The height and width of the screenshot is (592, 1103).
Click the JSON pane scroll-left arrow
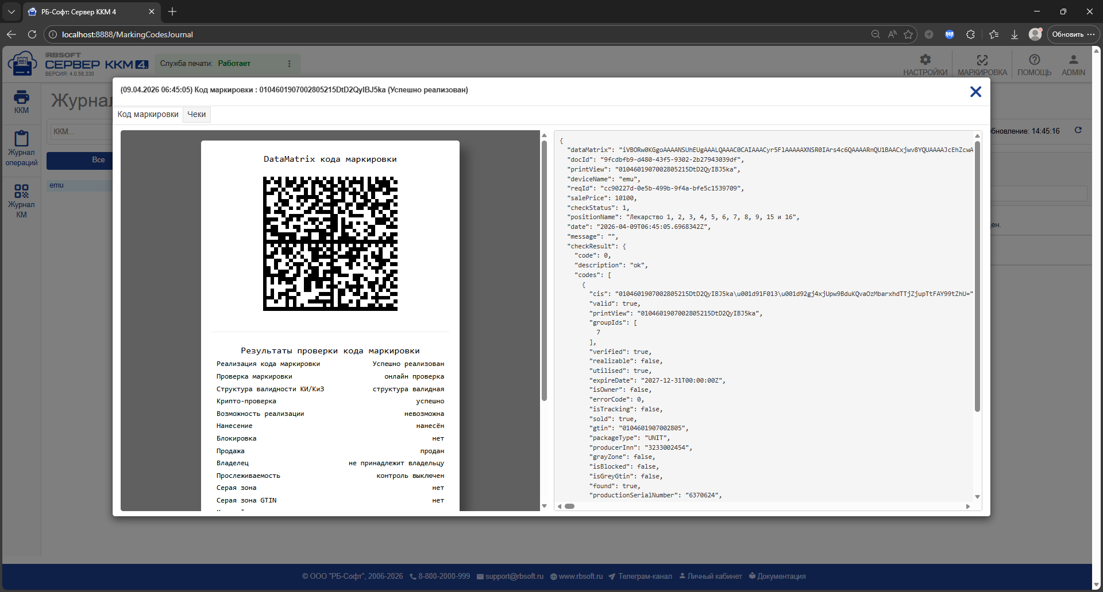tap(560, 506)
